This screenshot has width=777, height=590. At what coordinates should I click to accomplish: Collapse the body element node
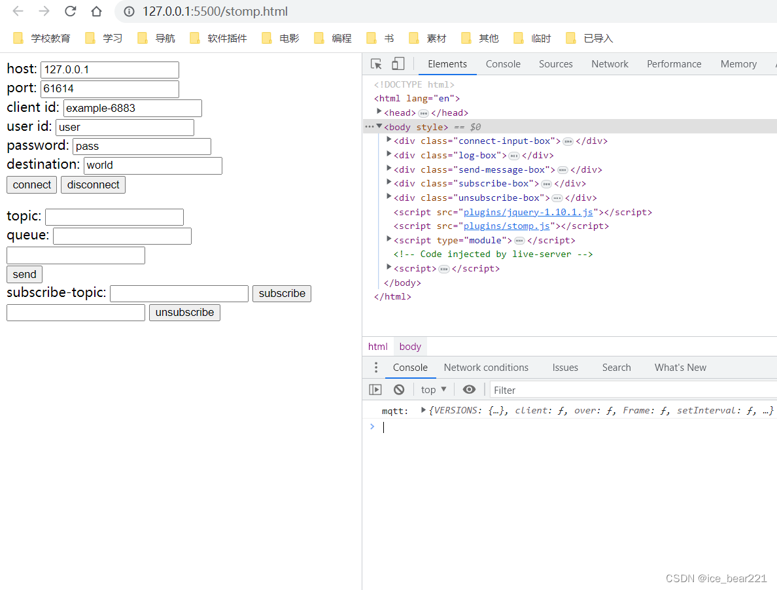pos(380,126)
